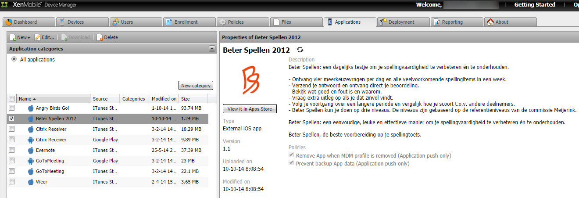Switch to the Devices tab

pyautogui.click(x=82, y=22)
